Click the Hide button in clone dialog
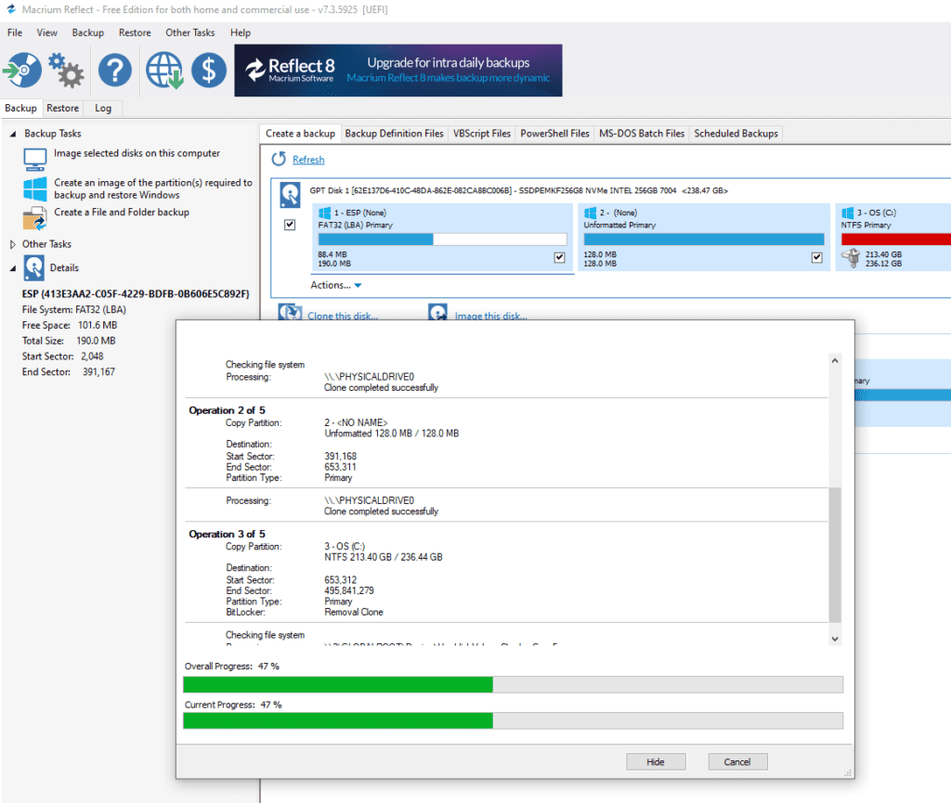 (x=656, y=762)
